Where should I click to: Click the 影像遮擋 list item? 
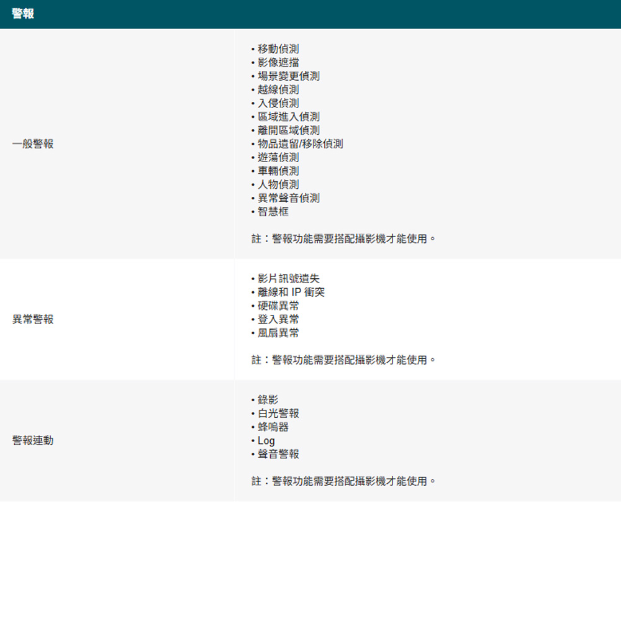278,63
